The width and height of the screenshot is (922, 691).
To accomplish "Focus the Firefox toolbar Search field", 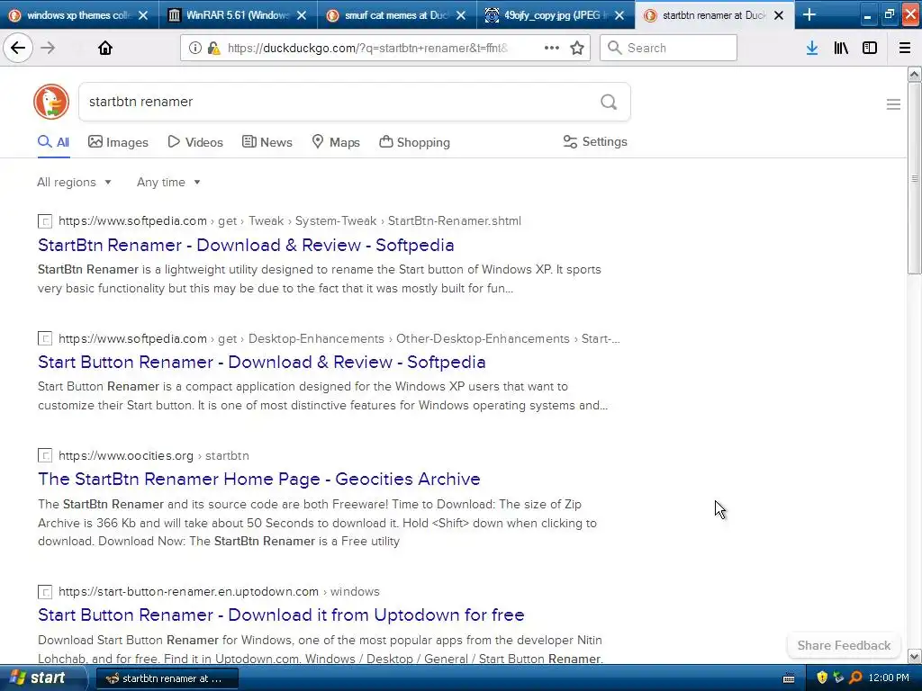I will (668, 48).
